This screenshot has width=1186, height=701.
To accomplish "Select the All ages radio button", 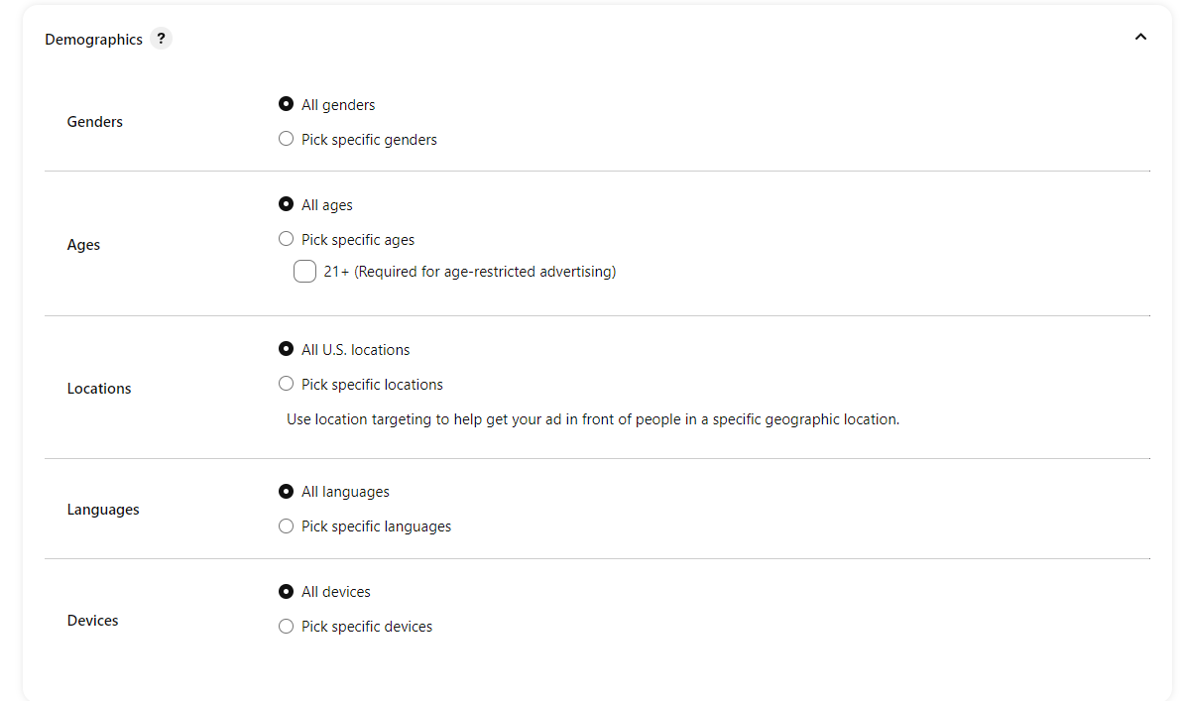I will pos(287,204).
